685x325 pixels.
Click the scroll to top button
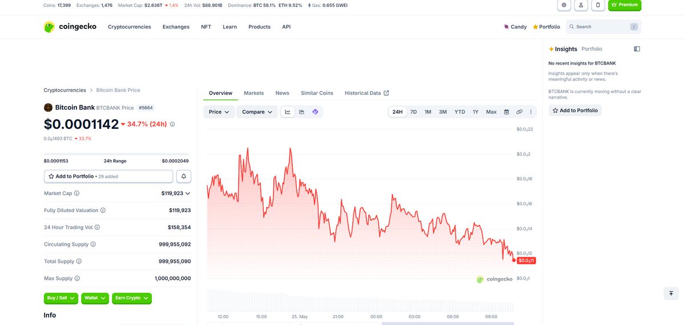pyautogui.click(x=671, y=293)
